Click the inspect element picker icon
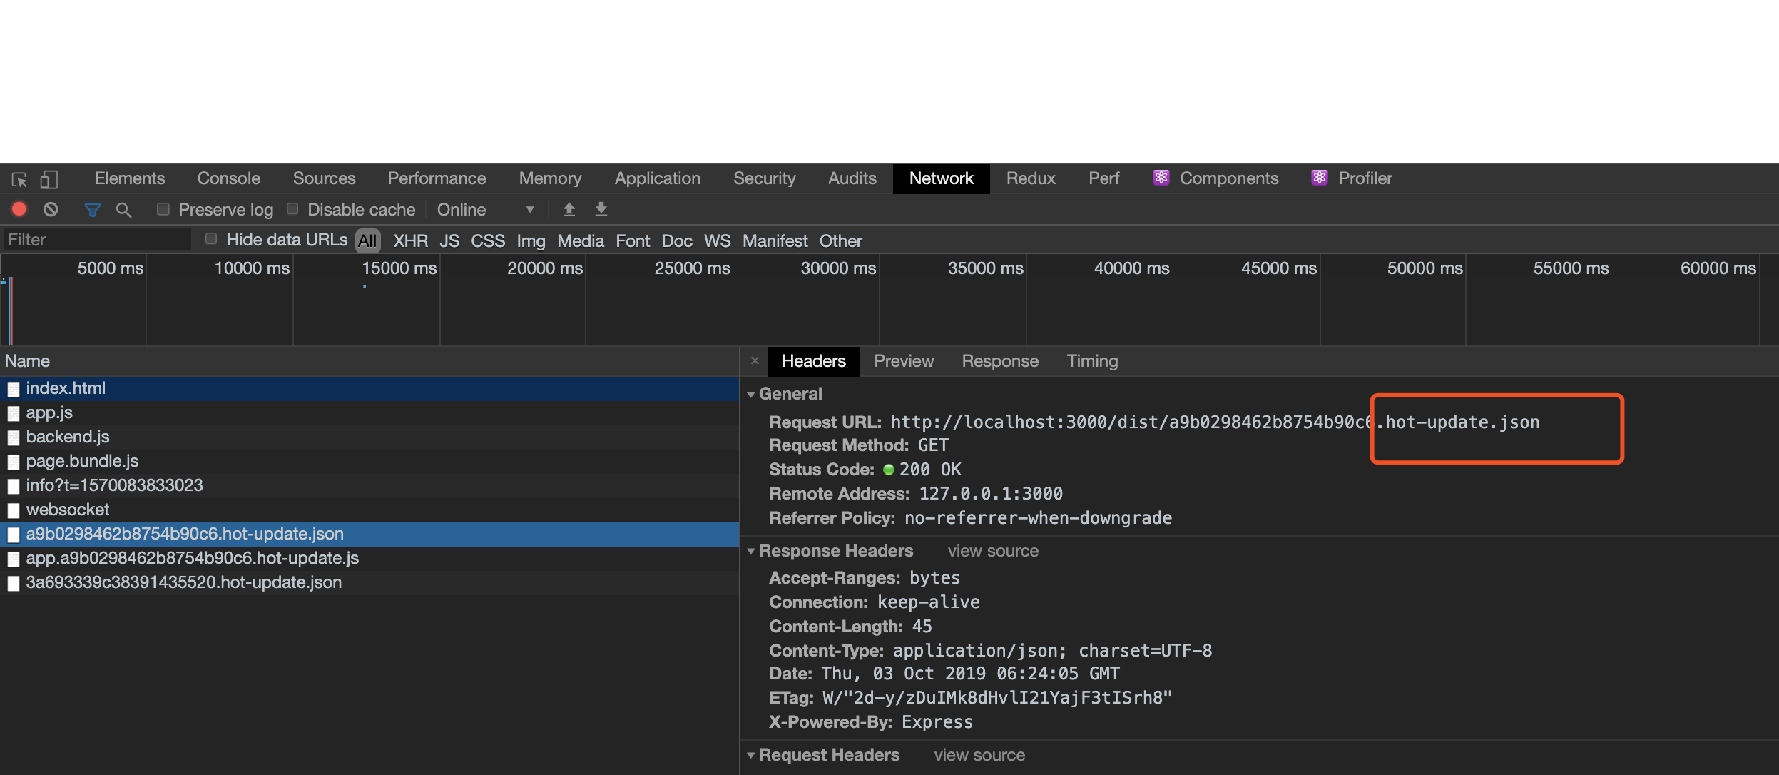 pyautogui.click(x=19, y=179)
